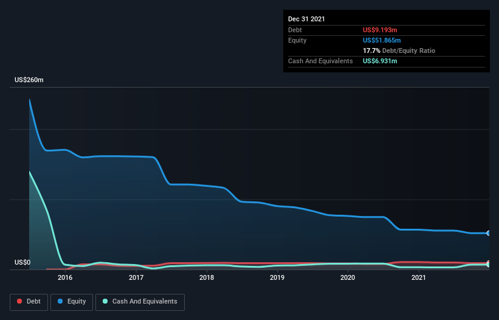
Task: Click the US$6.931m cash value
Action: click(x=380, y=61)
